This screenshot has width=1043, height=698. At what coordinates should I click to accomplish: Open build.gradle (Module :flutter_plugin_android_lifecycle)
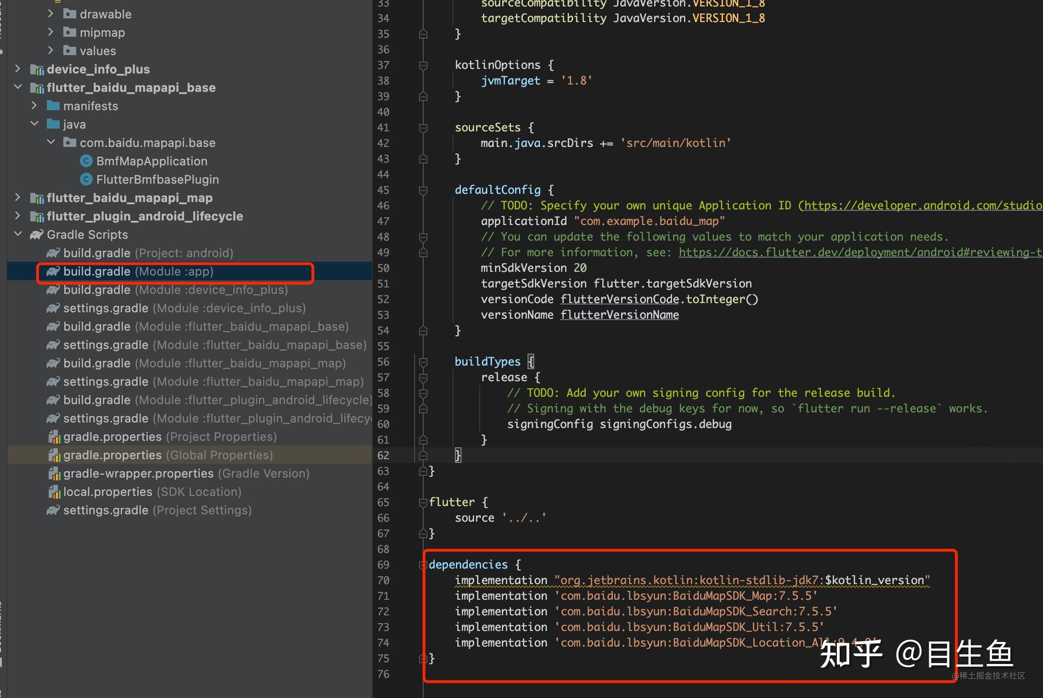pyautogui.click(x=218, y=400)
